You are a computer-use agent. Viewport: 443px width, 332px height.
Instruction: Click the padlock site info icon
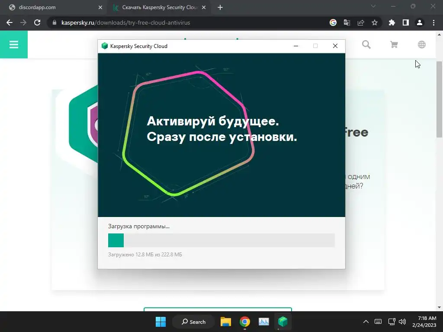[55, 22]
